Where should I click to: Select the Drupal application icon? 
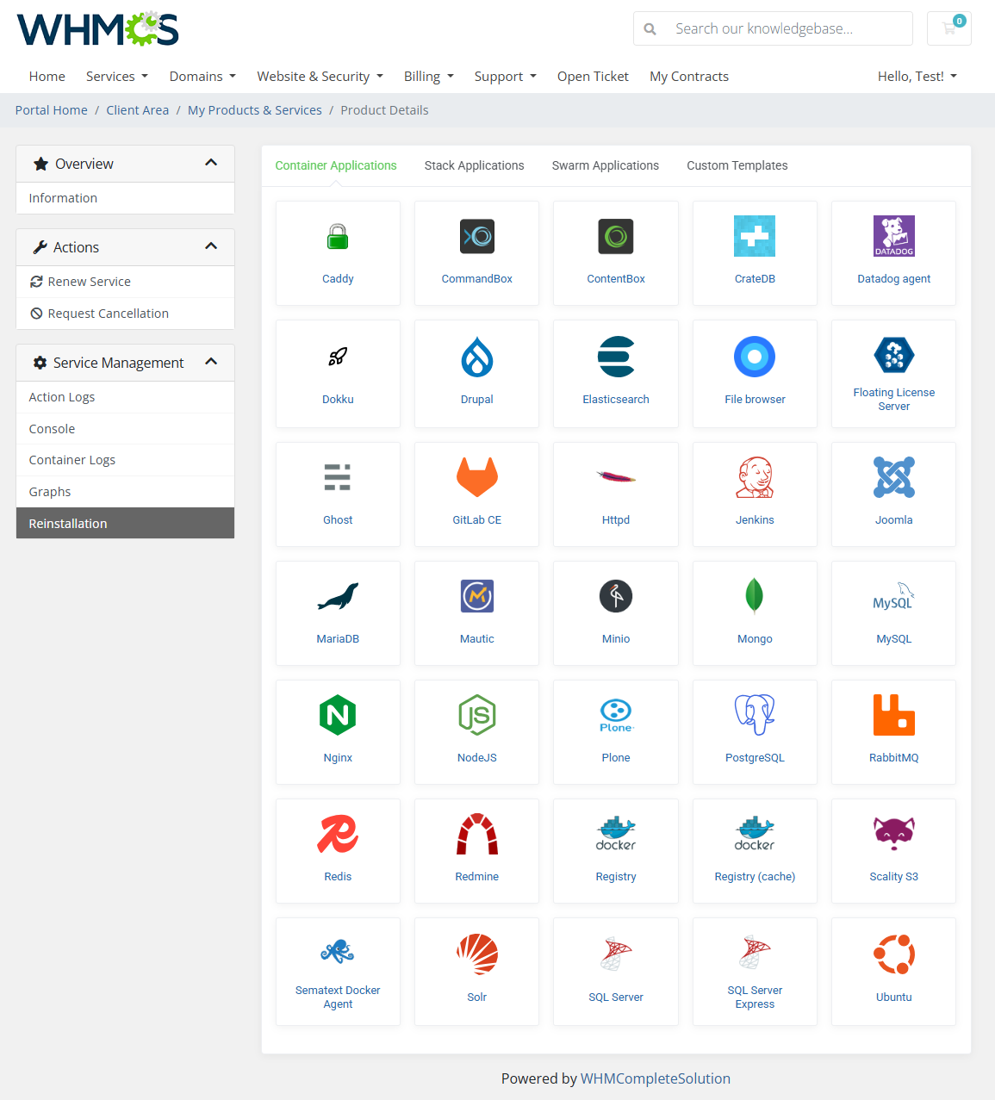(476, 374)
